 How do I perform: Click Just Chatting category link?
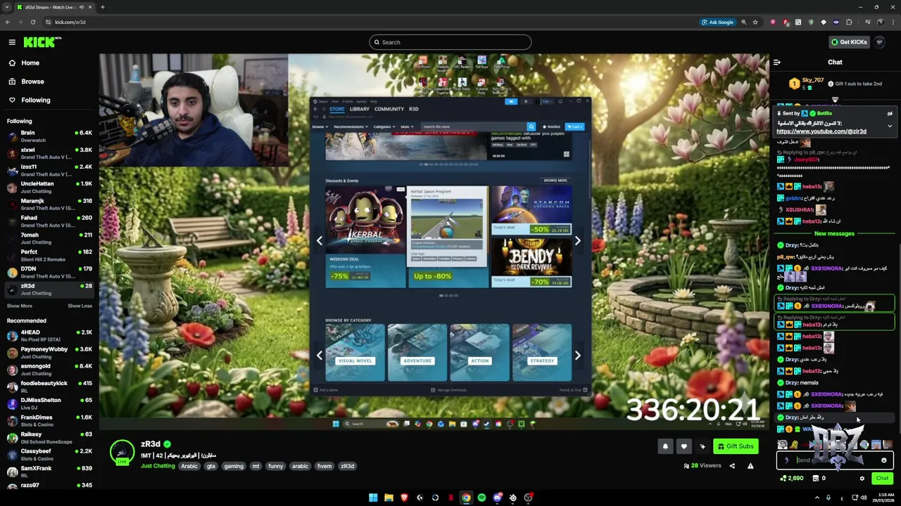pyautogui.click(x=158, y=466)
